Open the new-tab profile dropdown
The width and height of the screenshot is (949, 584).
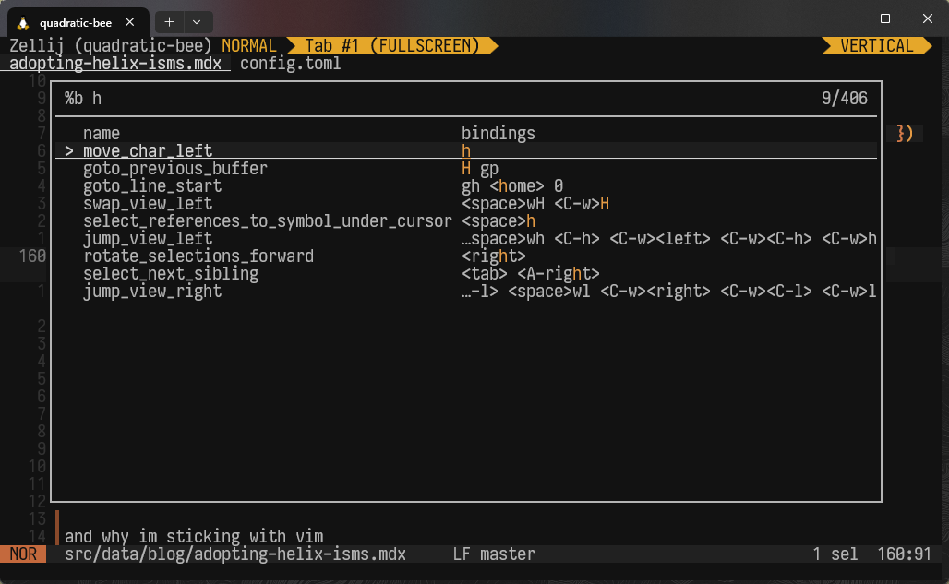pos(197,22)
